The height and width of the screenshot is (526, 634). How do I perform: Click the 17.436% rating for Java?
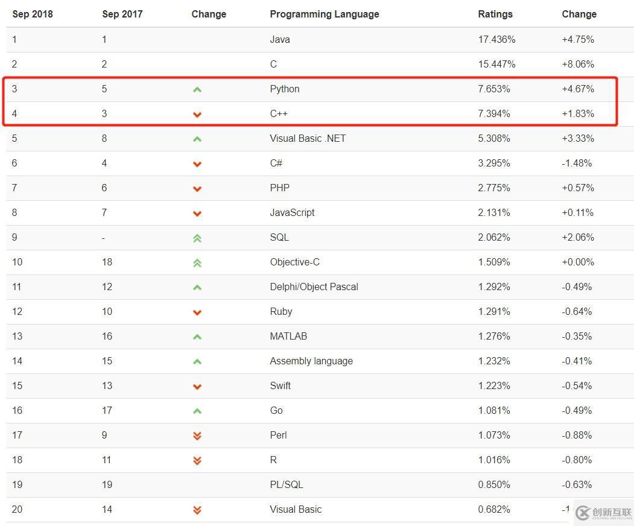point(496,39)
